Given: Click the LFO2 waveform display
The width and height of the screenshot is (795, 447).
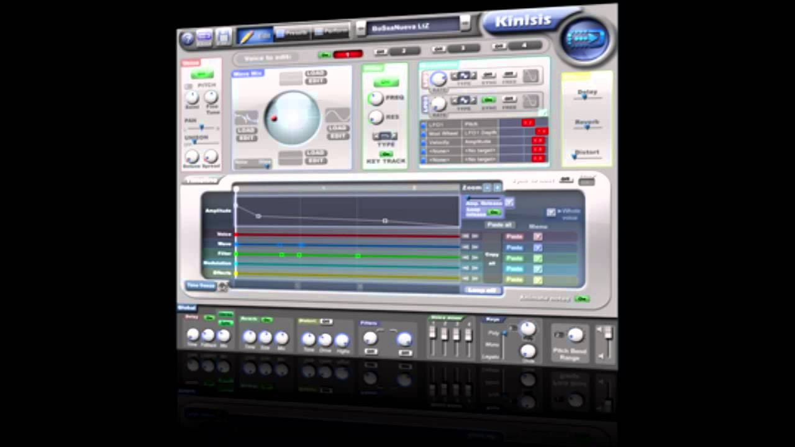Looking at the screenshot, I should pos(530,101).
